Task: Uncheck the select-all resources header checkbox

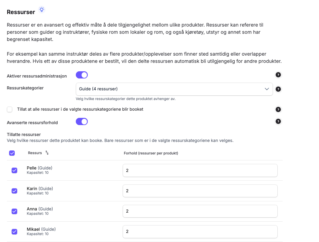Action: pos(12,153)
